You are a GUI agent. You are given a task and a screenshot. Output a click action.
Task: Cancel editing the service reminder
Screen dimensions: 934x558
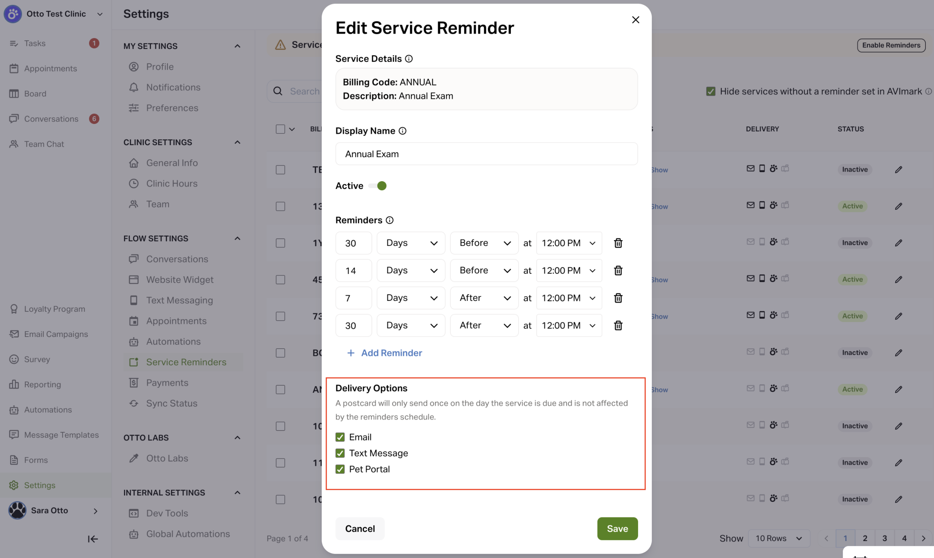point(360,529)
